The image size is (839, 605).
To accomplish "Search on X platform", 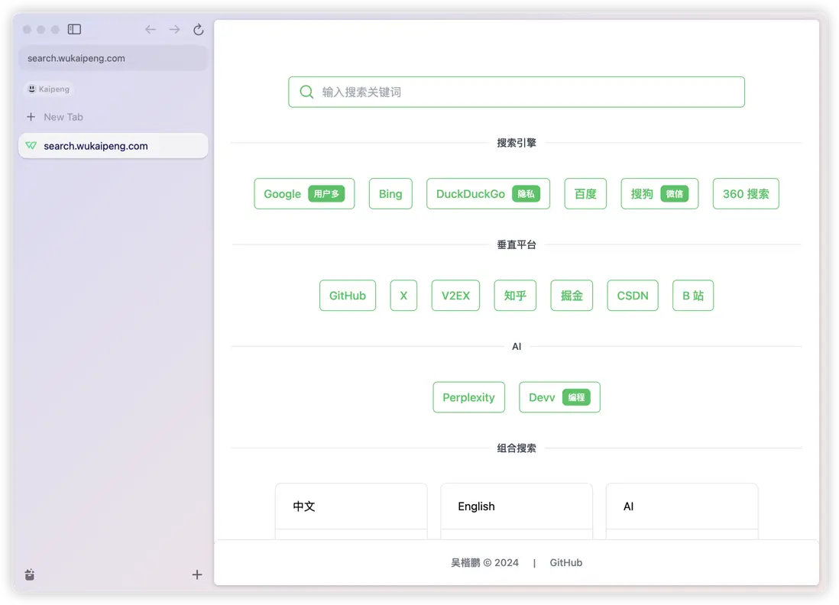I will (403, 296).
